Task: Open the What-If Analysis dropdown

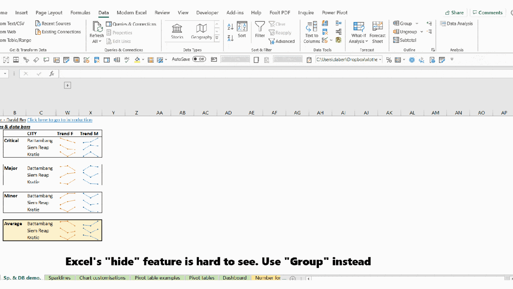Action: point(358,41)
